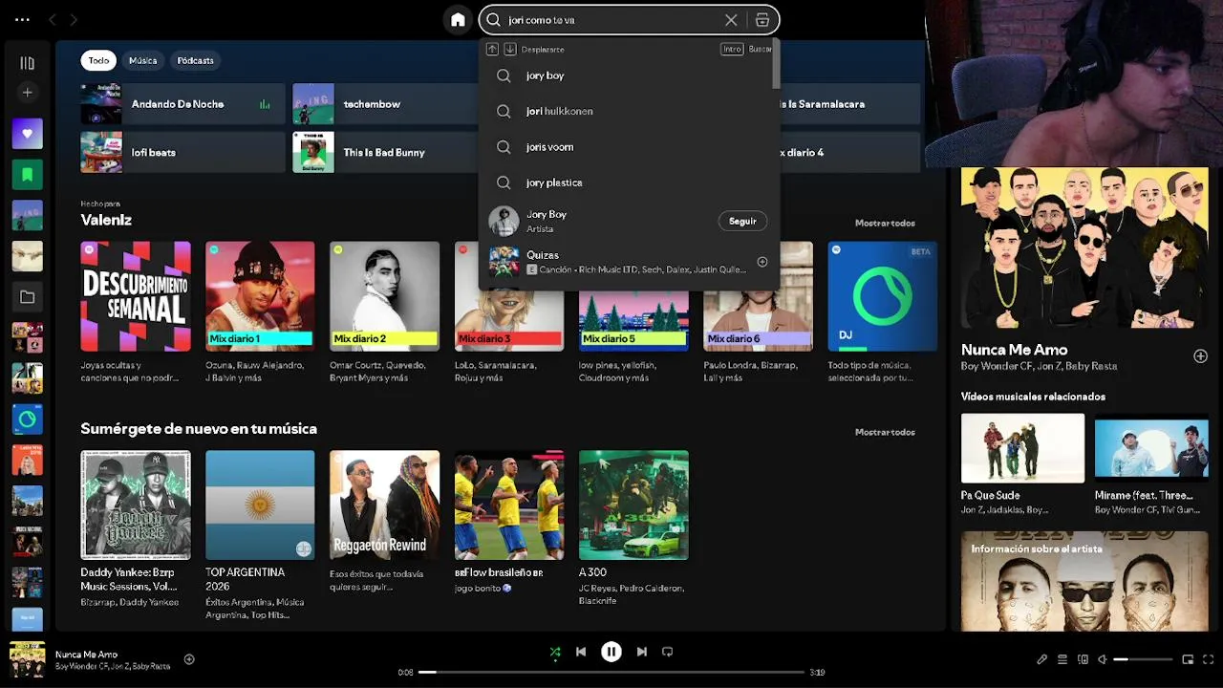Open Liked Songs heart playlist
This screenshot has height=688, width=1223.
(x=27, y=134)
